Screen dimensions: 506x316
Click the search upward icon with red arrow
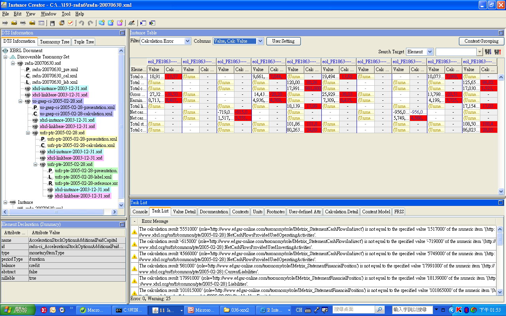point(498,52)
